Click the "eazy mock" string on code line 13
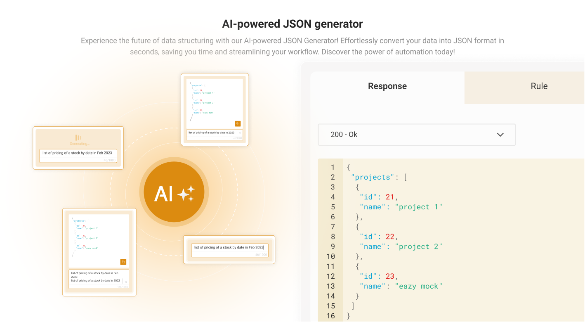Viewport: 585px width, 322px height. click(418, 286)
